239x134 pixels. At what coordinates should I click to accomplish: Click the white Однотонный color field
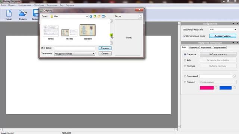point(216,76)
